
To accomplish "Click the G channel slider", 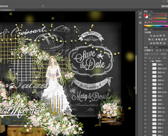I will pyautogui.click(x=159, y=18).
